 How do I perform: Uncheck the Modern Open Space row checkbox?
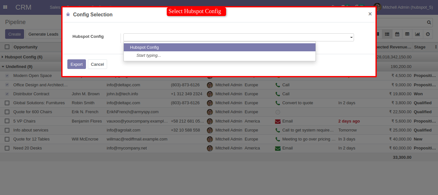[7, 76]
